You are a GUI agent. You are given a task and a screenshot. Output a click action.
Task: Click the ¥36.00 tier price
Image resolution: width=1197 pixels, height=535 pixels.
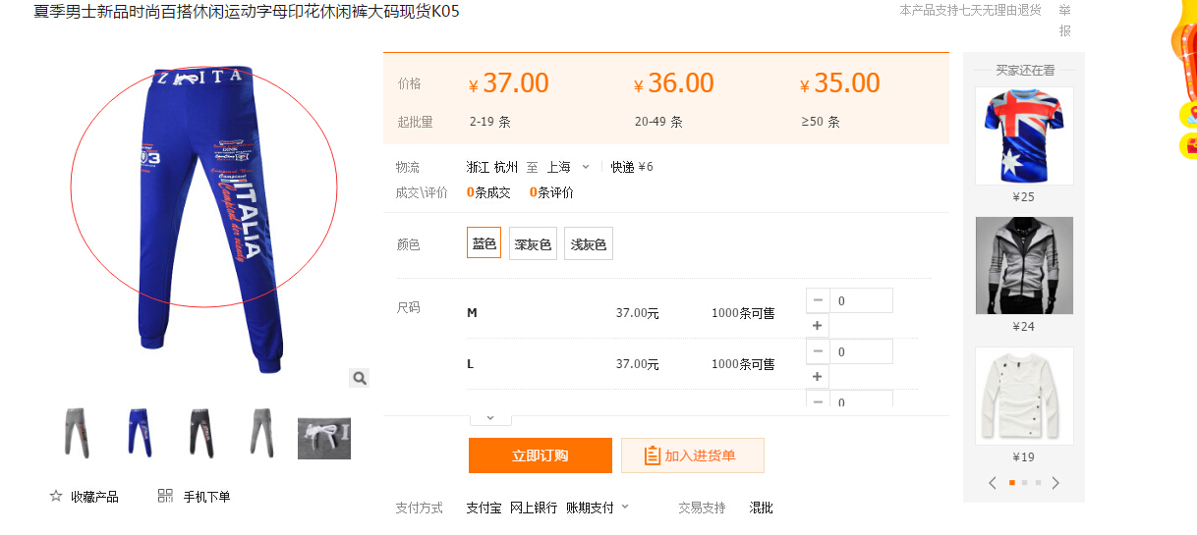674,83
